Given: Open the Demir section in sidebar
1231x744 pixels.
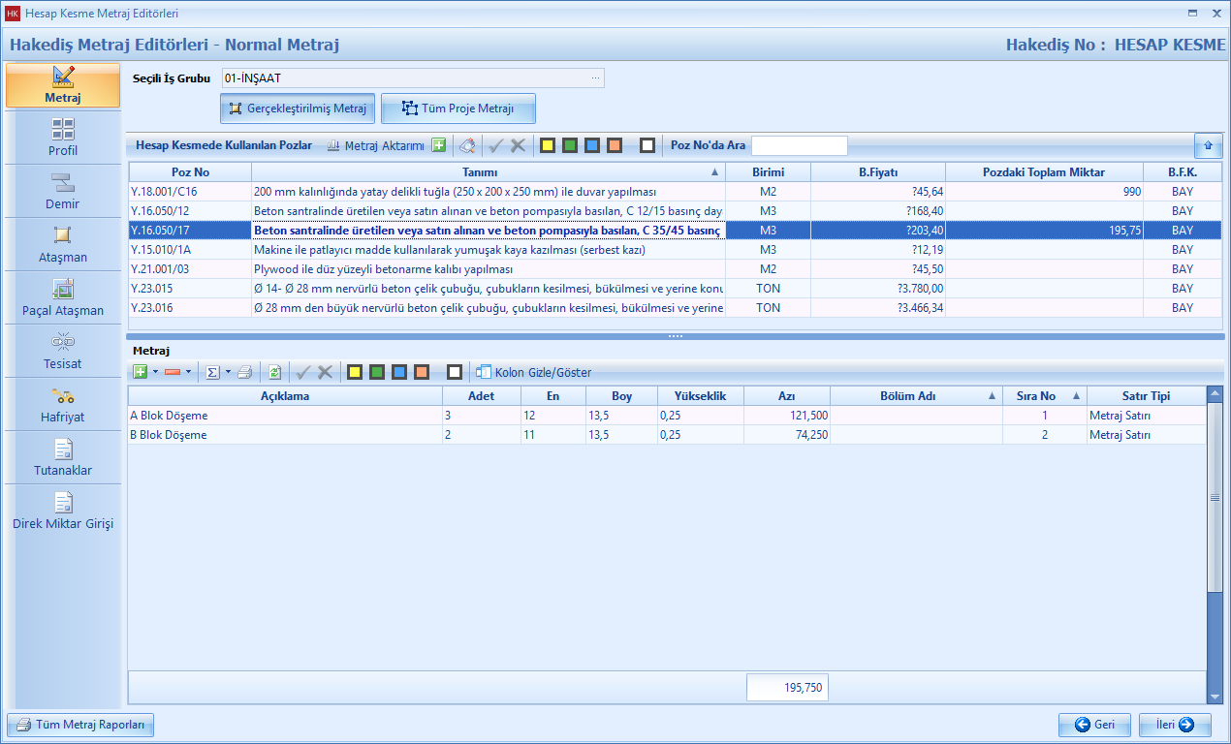Looking at the screenshot, I should click(63, 191).
